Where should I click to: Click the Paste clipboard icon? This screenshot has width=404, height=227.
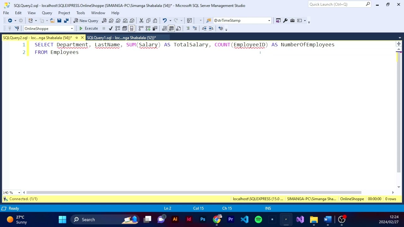click(x=155, y=20)
